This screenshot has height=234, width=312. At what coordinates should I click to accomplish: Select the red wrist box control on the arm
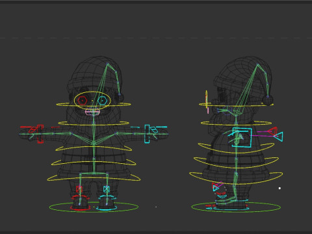coord(40,134)
